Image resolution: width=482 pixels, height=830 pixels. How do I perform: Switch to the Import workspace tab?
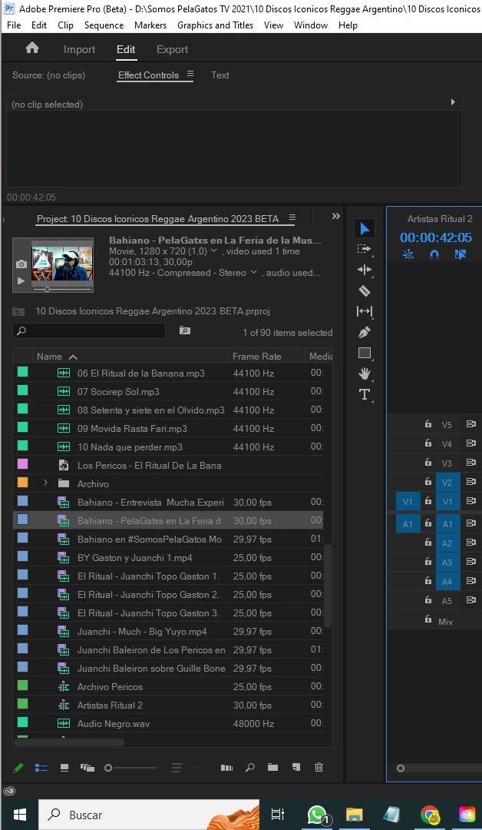click(79, 49)
